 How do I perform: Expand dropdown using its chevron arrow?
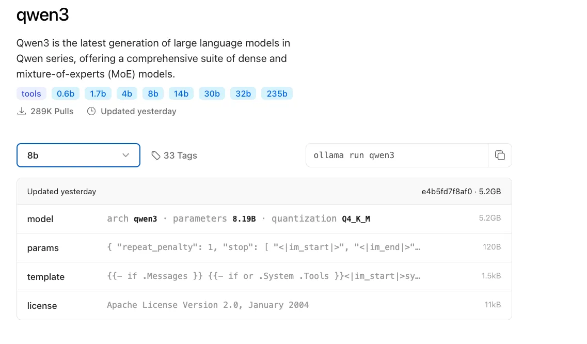click(125, 155)
